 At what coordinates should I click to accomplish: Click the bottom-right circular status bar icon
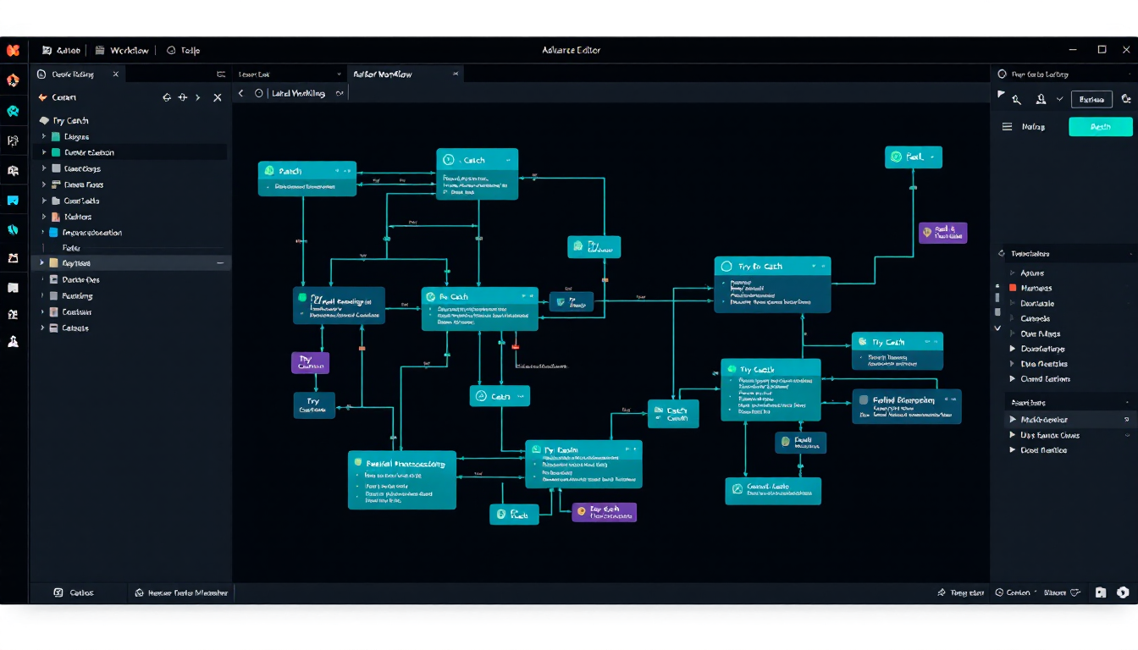pyautogui.click(x=1123, y=593)
